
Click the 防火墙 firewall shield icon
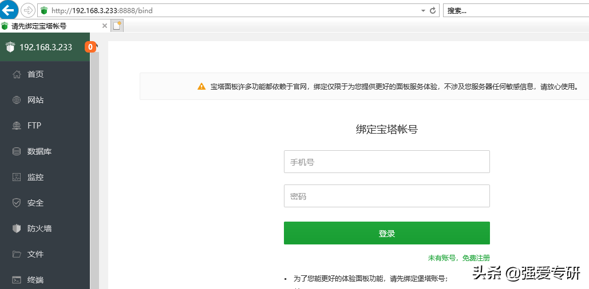pyautogui.click(x=17, y=228)
